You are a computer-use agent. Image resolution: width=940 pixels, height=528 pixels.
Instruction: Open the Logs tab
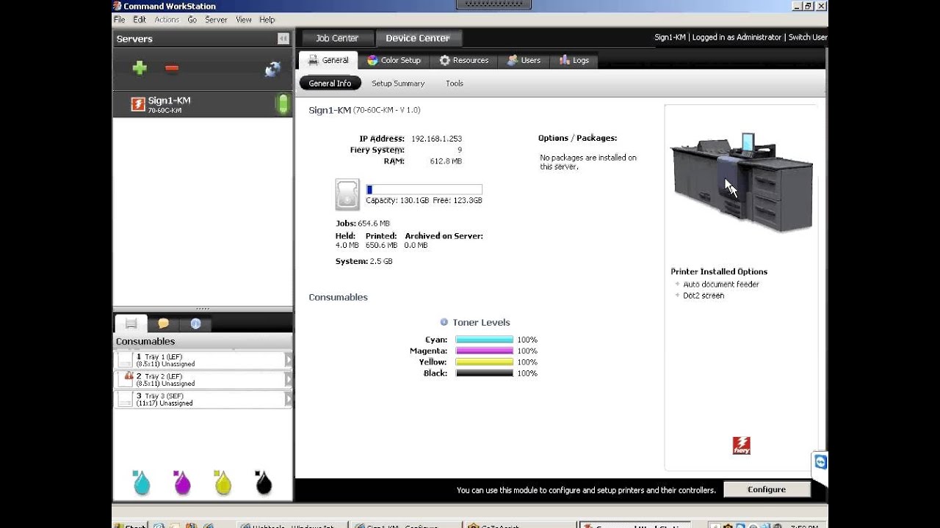[574, 60]
